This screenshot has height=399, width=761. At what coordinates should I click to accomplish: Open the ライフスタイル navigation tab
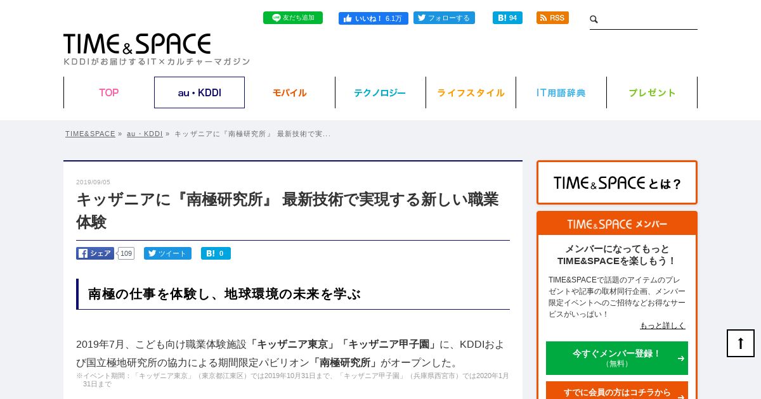pos(471,92)
